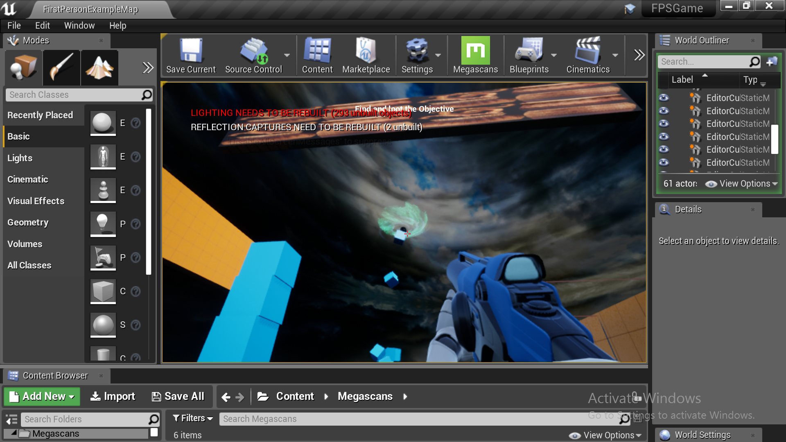The image size is (786, 442).
Task: Select the Landscape mode mountain icon
Action: click(x=99, y=68)
